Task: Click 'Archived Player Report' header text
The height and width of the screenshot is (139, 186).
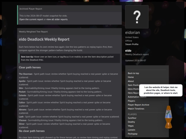Action: [x=31, y=9]
